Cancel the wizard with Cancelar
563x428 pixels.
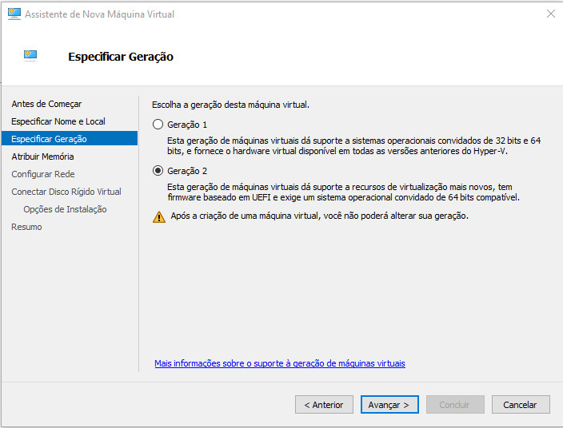click(x=521, y=405)
